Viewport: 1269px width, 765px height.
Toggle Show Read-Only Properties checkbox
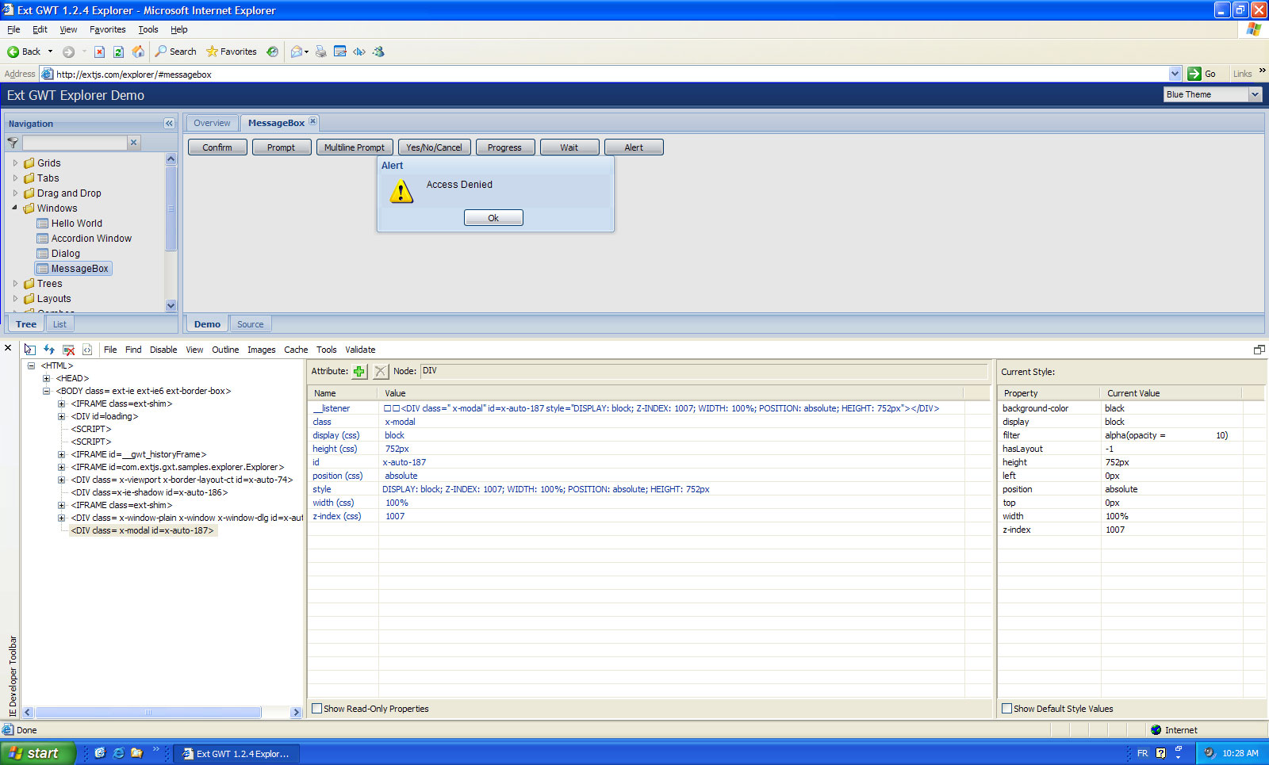pyautogui.click(x=316, y=709)
